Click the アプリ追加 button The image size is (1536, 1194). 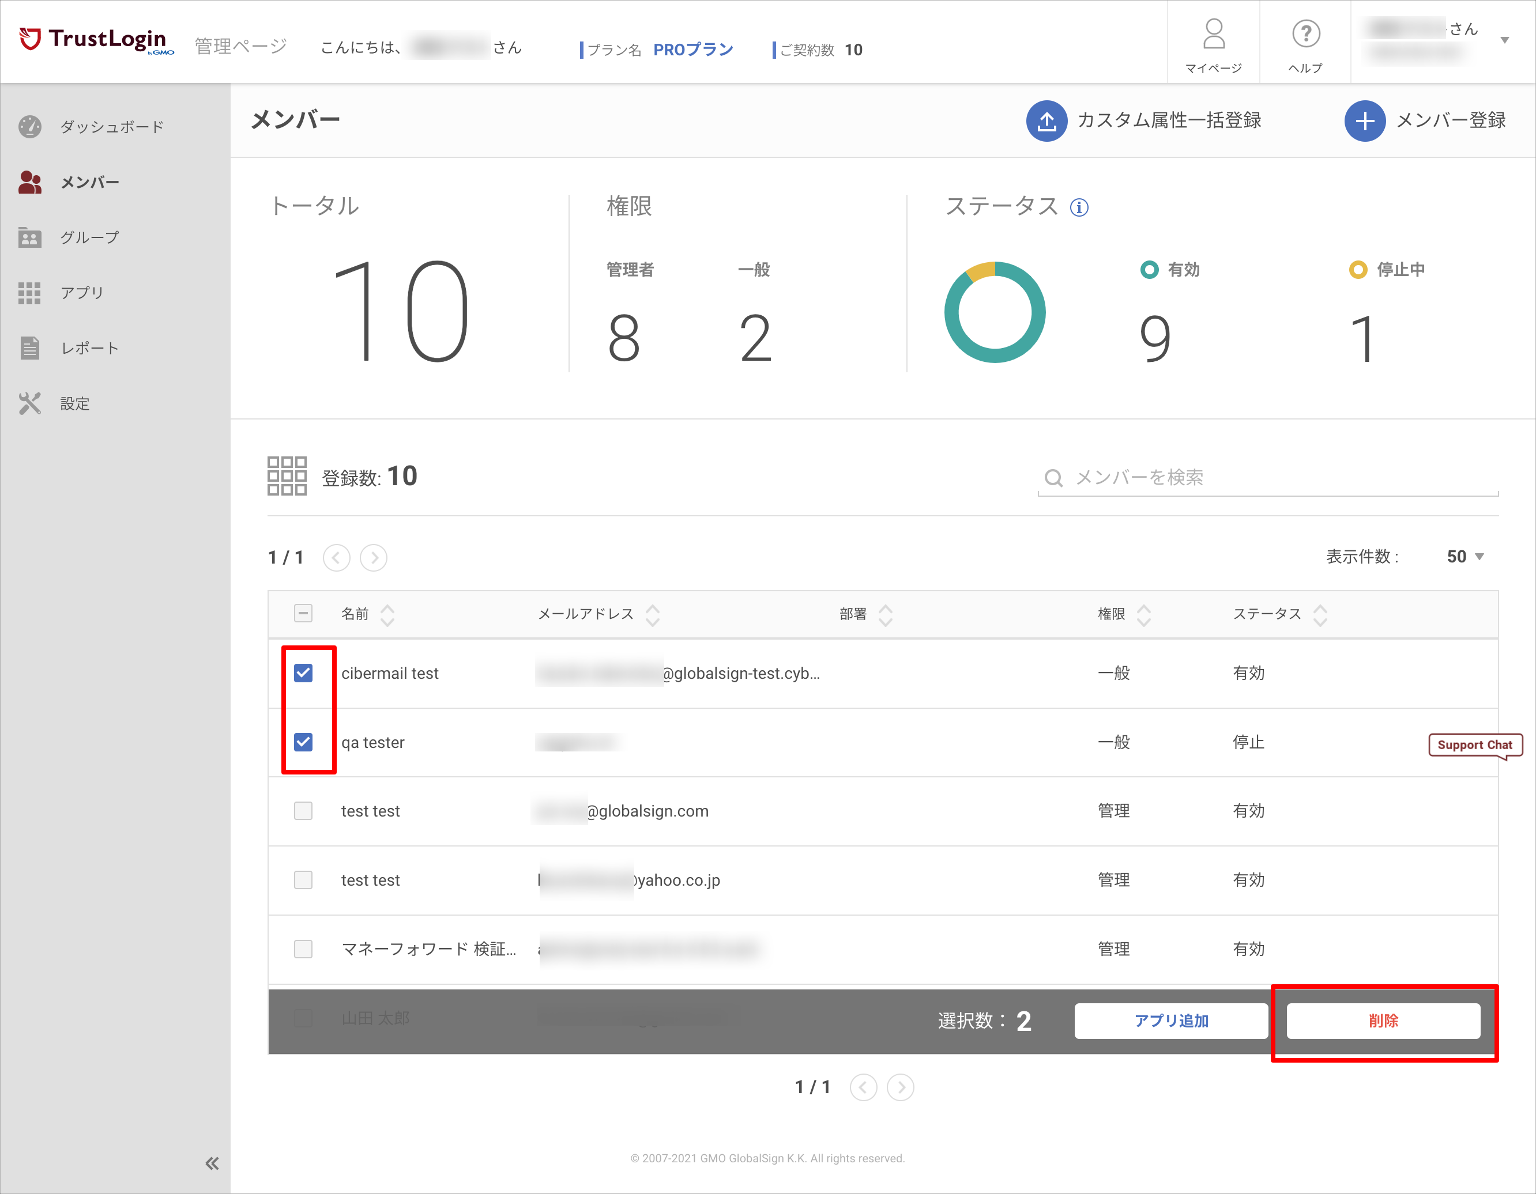(1171, 1021)
